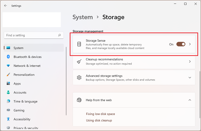Viewport: 201px width, 131px height.
Task: Minimize the Settings window
Action: click(x=175, y=4)
